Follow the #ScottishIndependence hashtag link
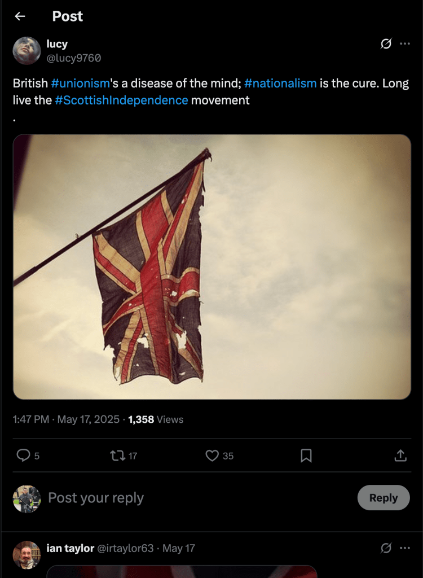The width and height of the screenshot is (423, 578). (x=121, y=100)
